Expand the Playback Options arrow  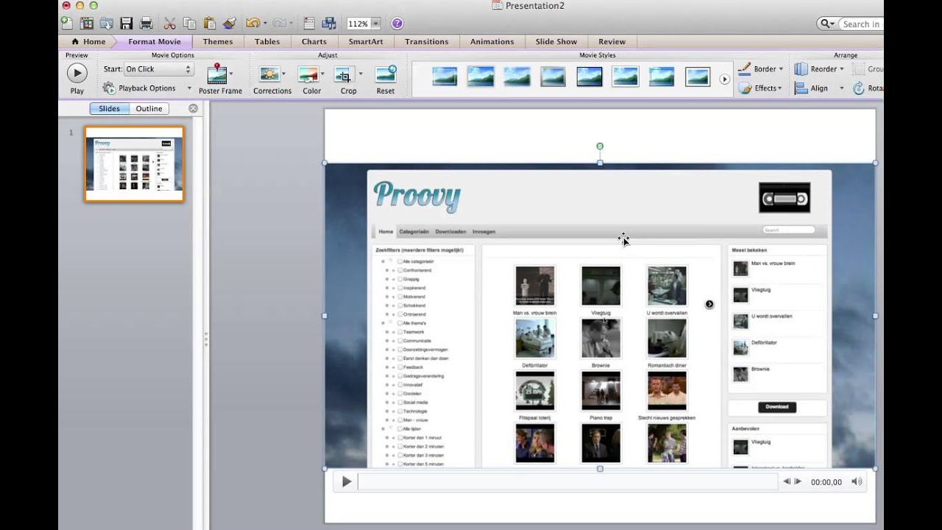pos(189,88)
